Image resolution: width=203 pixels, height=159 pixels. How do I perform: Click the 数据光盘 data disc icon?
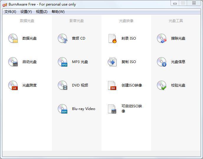[x=13, y=38]
